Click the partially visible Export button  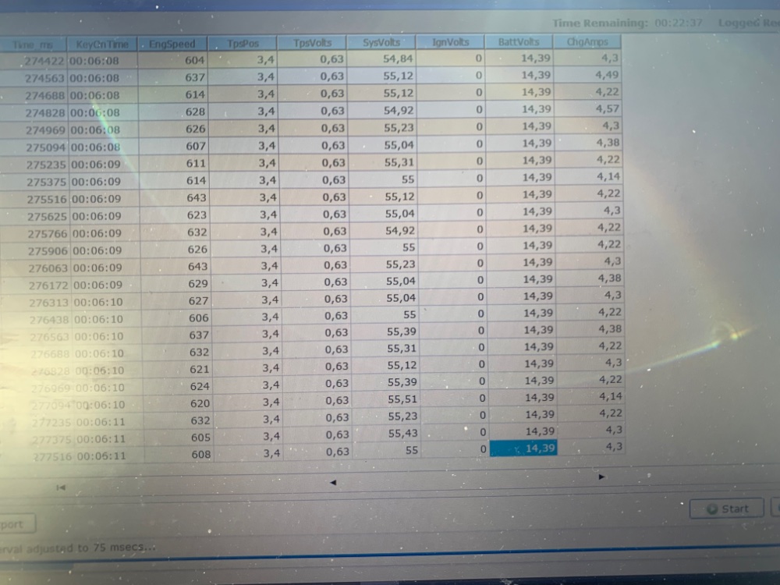17,524
